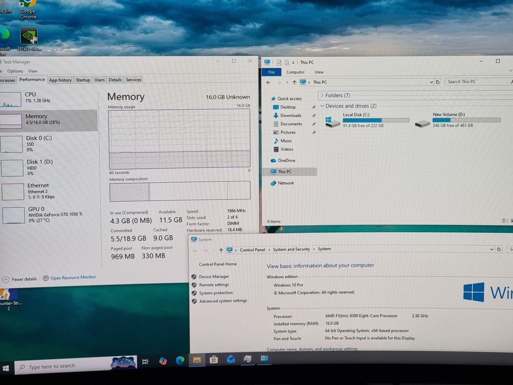This screenshot has height=385, width=513.
Task: Expand the Folders (7) group
Action: click(322, 96)
